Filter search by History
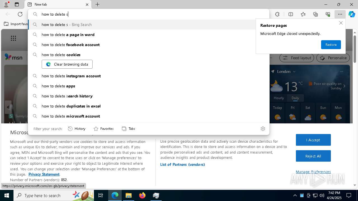Screen dimensions: 358x201 click(77, 129)
